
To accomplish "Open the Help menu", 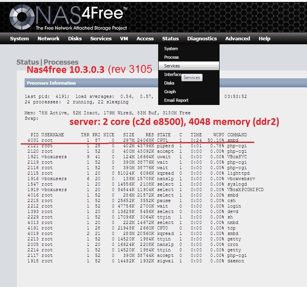I will pos(264,38).
